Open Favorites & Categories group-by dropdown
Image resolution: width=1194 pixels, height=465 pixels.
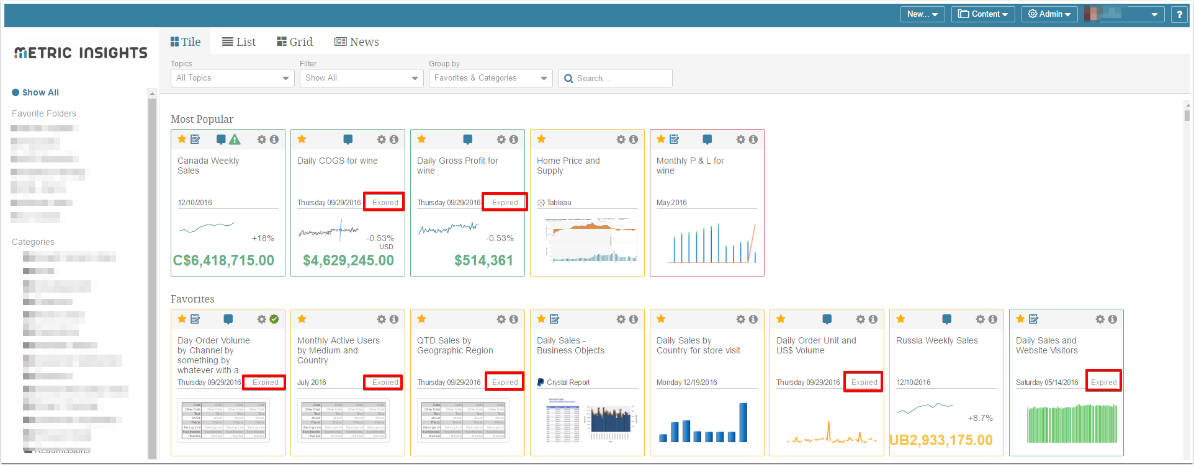491,78
